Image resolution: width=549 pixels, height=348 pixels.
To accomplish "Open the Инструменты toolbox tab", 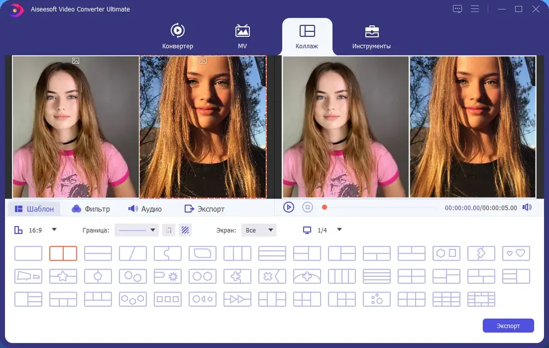I will [372, 36].
